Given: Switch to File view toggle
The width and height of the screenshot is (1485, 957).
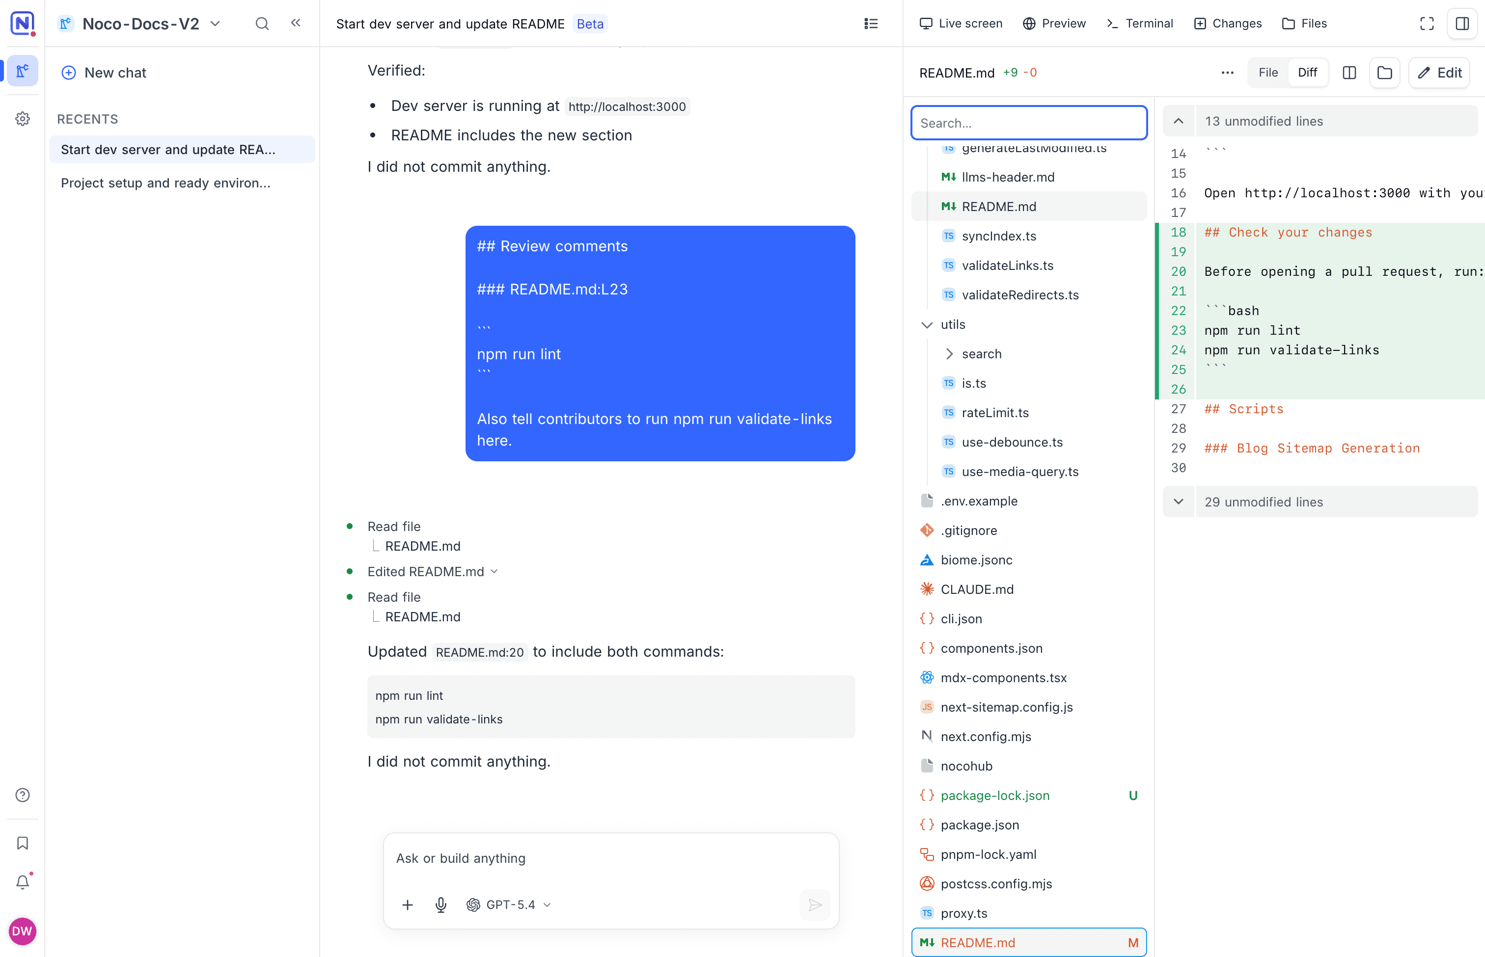Looking at the screenshot, I should tap(1268, 73).
